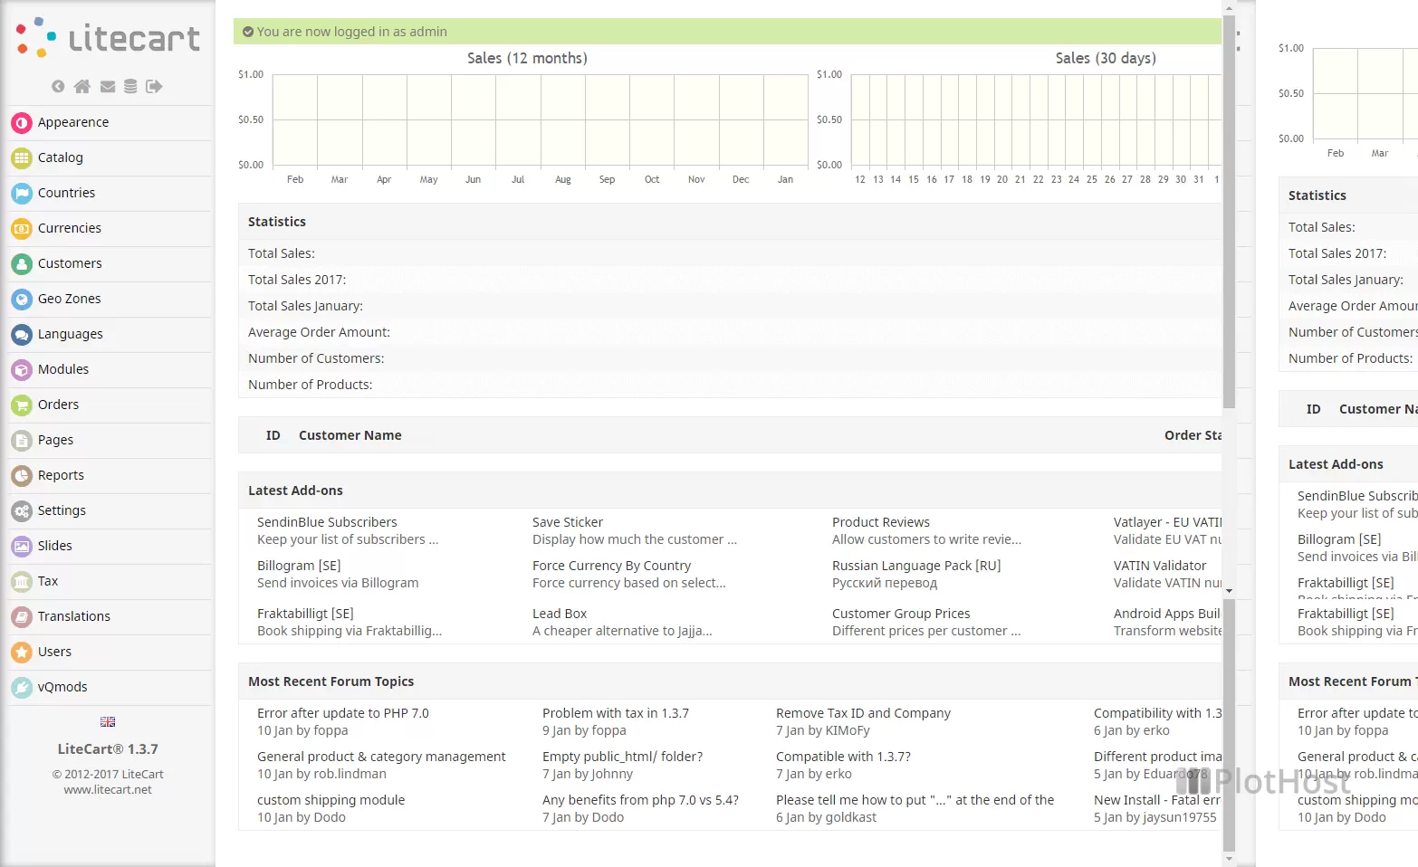Click the Countries sidebar icon
This screenshot has height=867, width=1418.
coord(22,193)
